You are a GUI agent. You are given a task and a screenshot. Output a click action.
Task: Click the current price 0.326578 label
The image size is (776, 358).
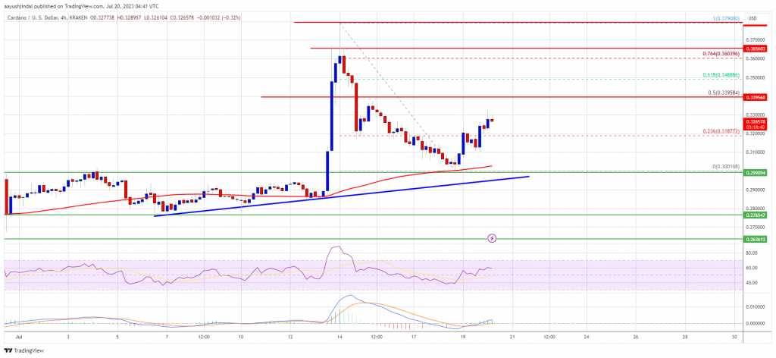point(756,121)
